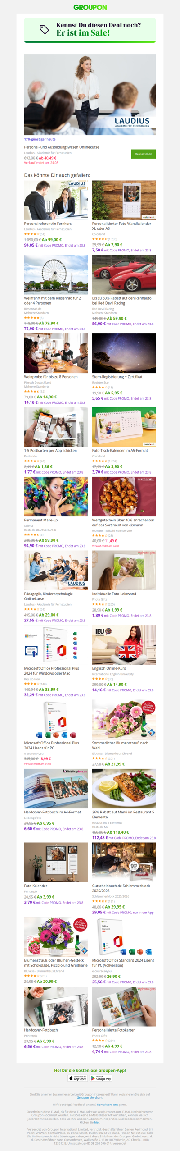Viewport: 180px width, 1151px height.
Task: Click the eismann Wertgutschein food image
Action: point(124,496)
